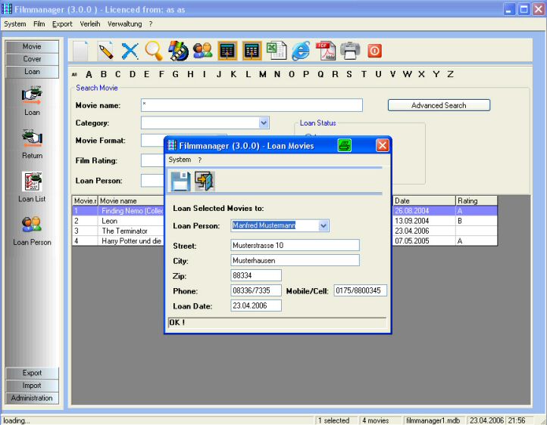Screen dimensions: 547x425
Task: Switch to the Administration sidebar section
Action: [x=32, y=398]
